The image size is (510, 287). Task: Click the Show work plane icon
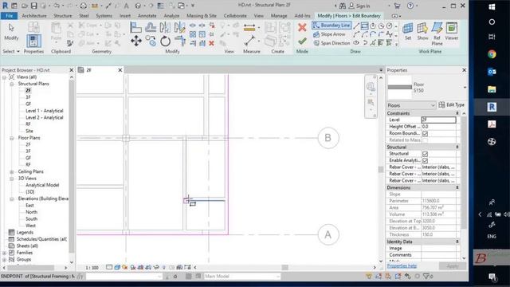click(x=422, y=31)
